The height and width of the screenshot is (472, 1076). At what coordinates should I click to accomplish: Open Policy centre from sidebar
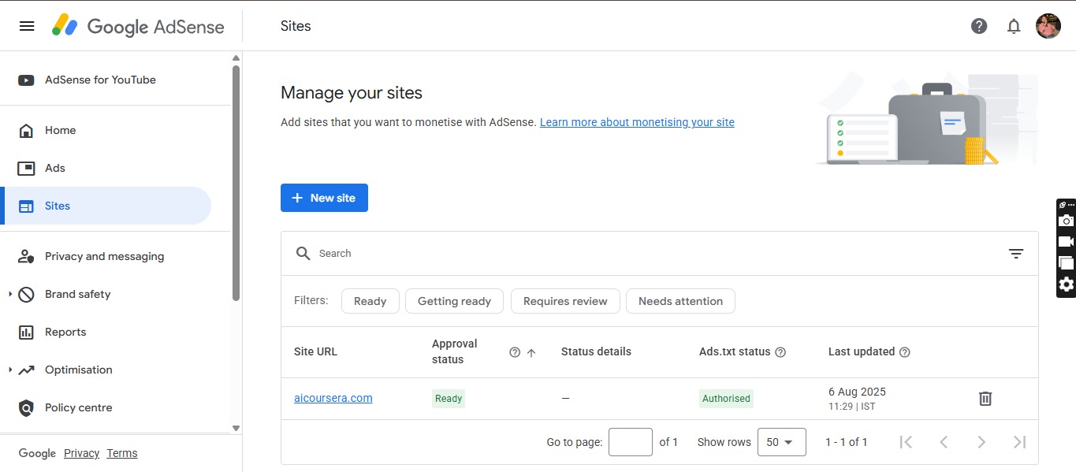click(x=78, y=407)
